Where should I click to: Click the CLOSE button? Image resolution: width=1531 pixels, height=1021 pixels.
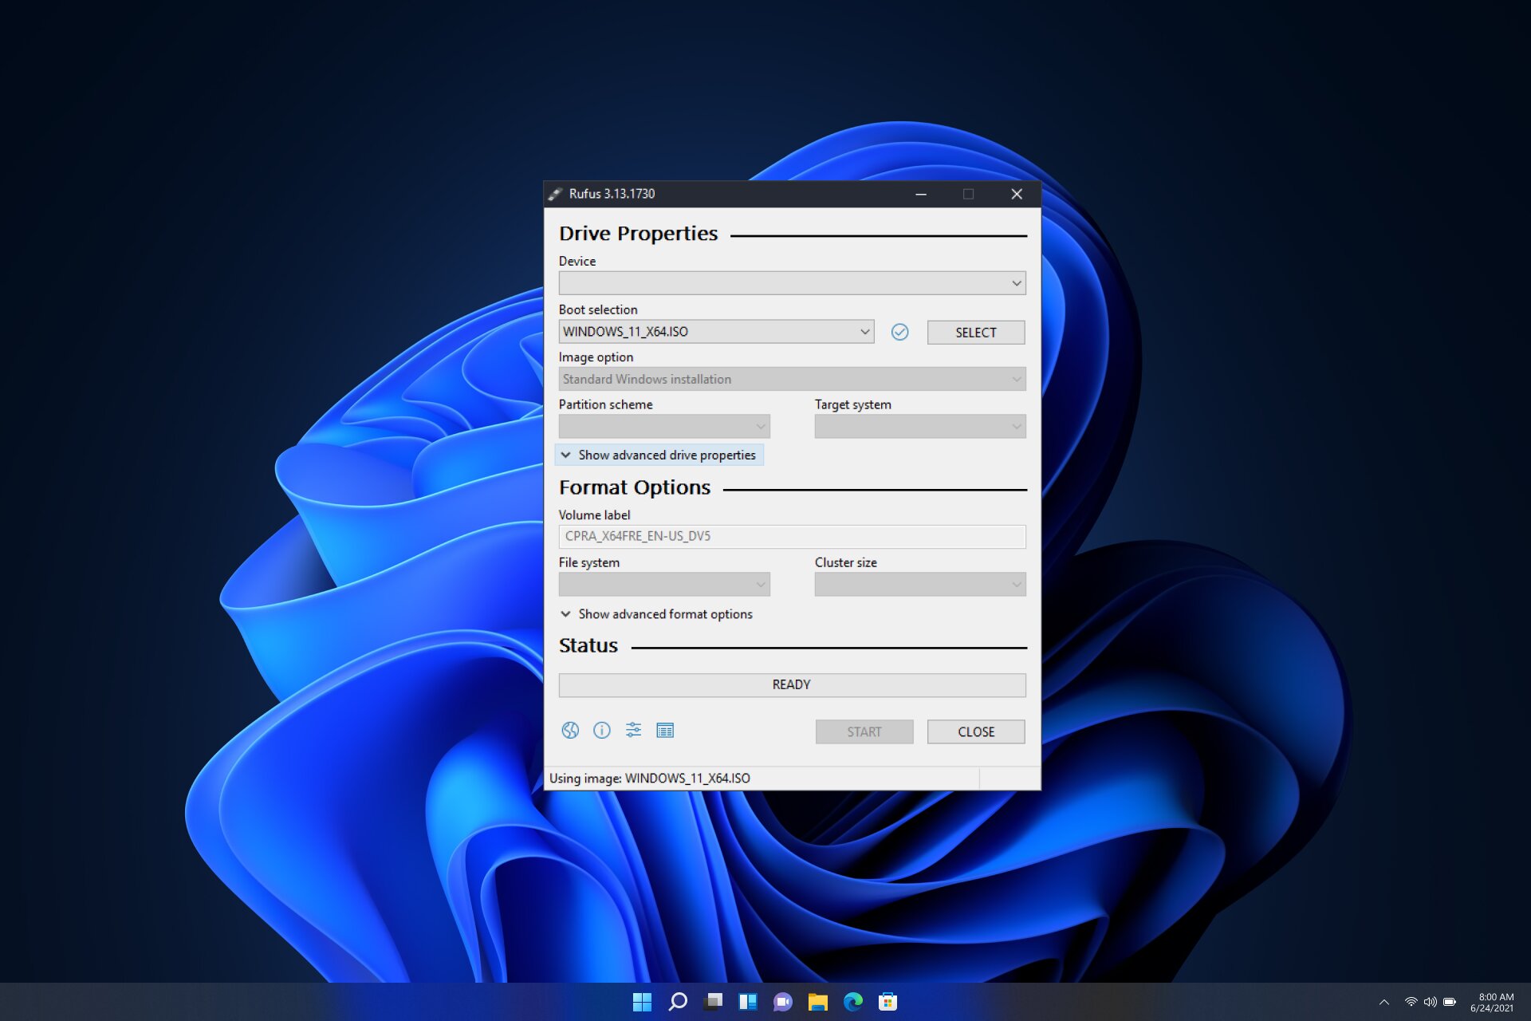pyautogui.click(x=976, y=731)
